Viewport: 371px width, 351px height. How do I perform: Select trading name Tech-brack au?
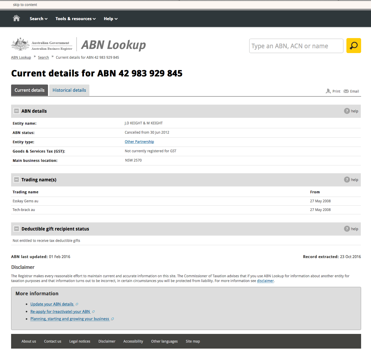[x=24, y=210]
